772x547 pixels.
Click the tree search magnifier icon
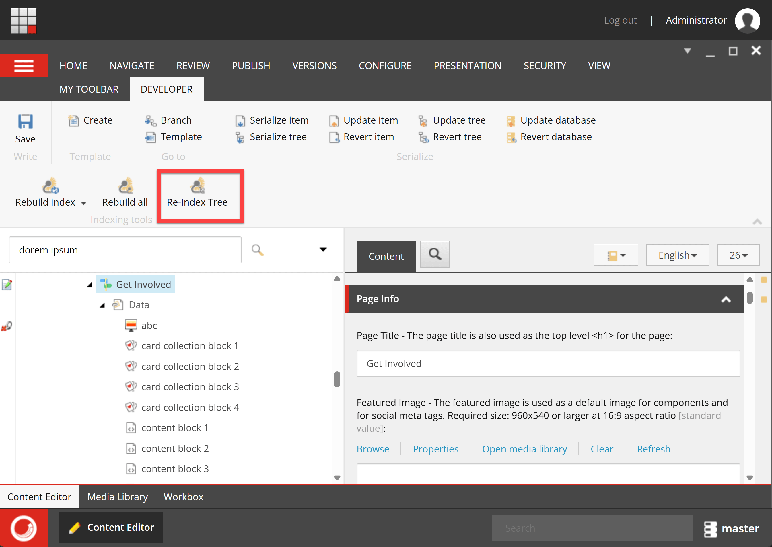257,250
